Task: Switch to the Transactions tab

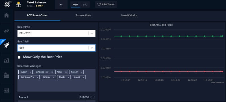Action: tap(83, 15)
